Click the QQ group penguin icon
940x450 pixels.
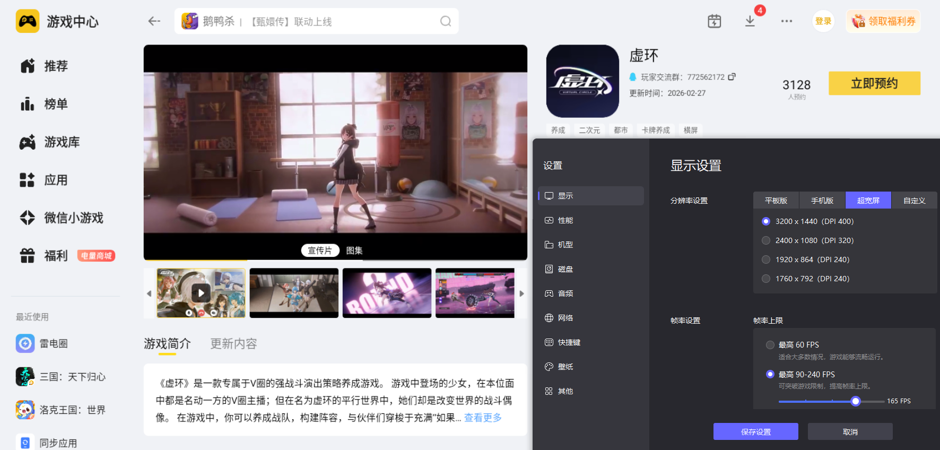pos(633,77)
